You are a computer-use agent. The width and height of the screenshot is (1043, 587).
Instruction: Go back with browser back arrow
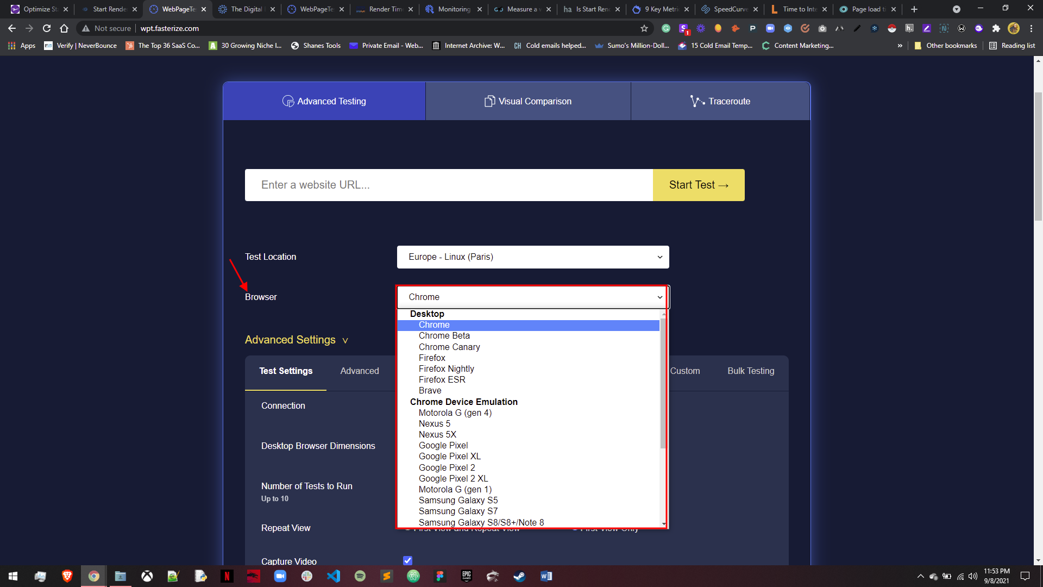[x=12, y=28]
